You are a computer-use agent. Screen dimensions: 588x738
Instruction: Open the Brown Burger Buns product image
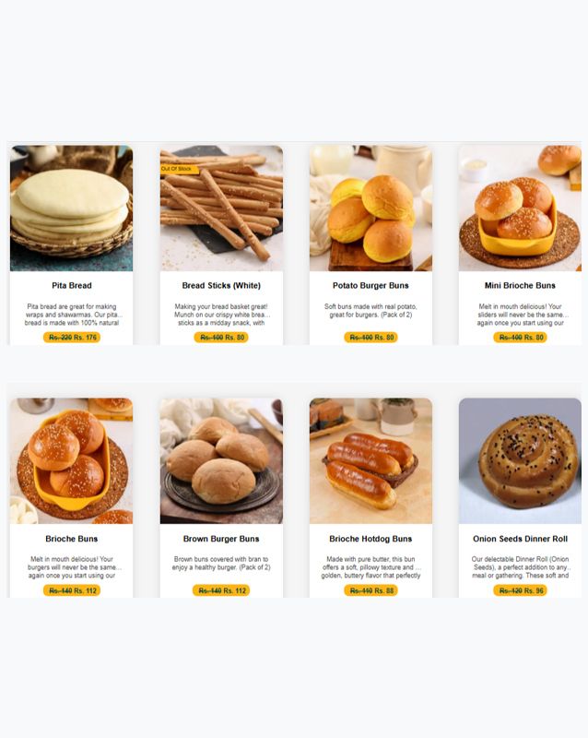[221, 460]
